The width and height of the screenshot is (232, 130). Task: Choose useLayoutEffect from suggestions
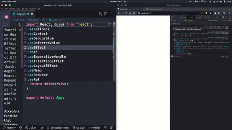click(x=68, y=66)
